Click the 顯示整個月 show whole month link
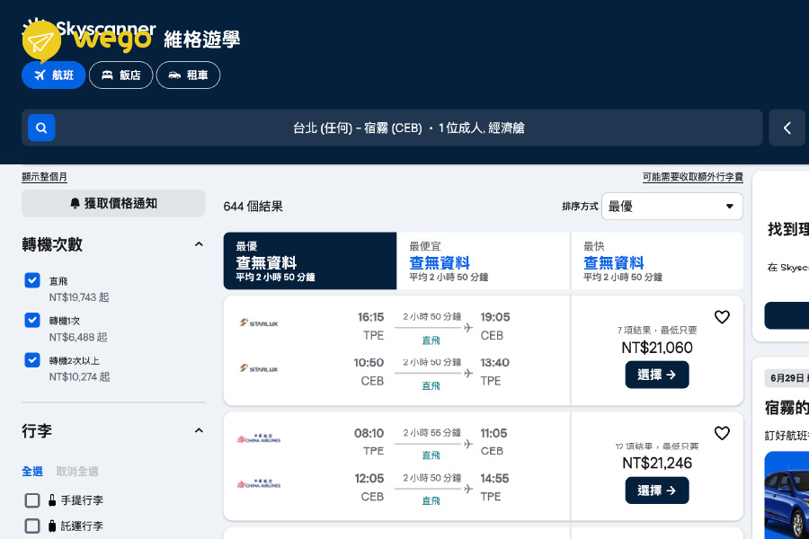 pyautogui.click(x=44, y=177)
